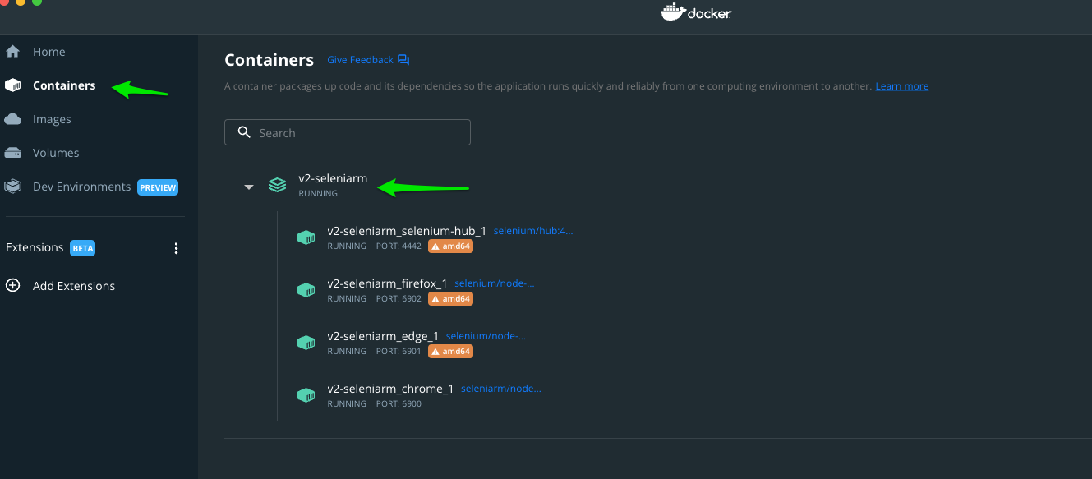This screenshot has width=1092, height=479.
Task: Select v2-seleniarm_edge_1 container
Action: 383,336
